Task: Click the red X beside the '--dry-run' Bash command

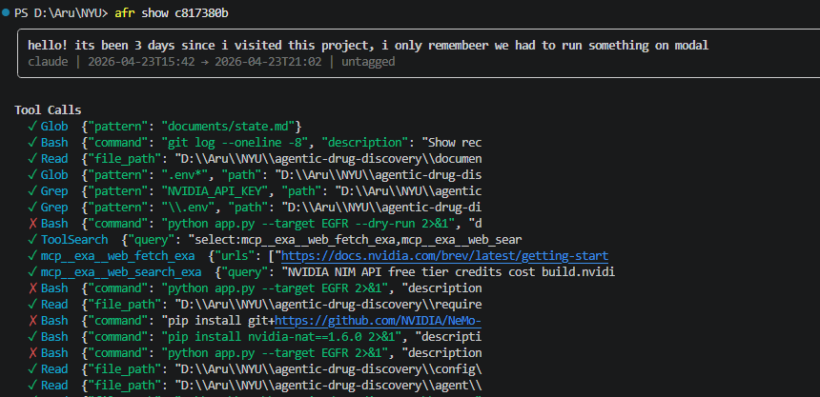Action: coord(33,224)
